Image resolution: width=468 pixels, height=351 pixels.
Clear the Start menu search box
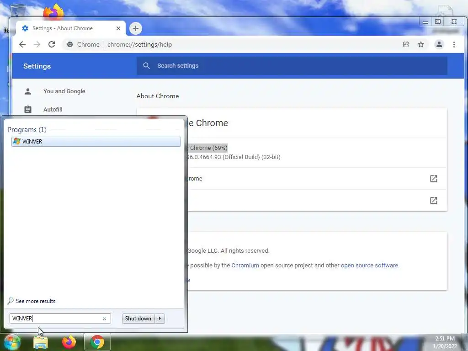(105, 319)
